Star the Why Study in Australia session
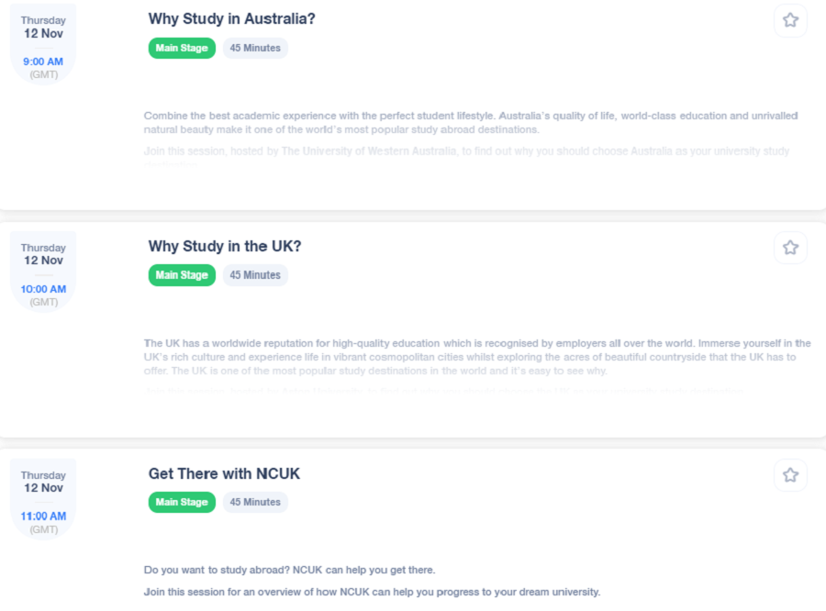826x611 pixels. point(790,20)
